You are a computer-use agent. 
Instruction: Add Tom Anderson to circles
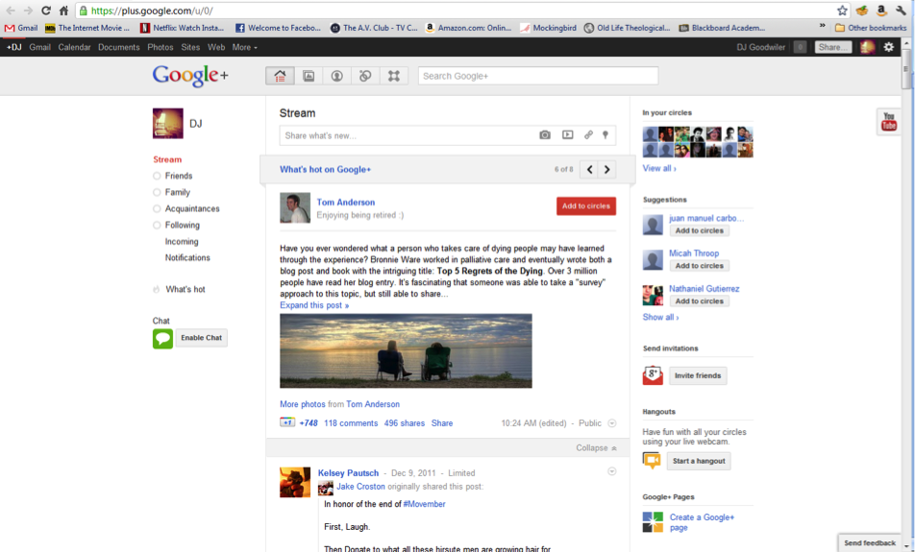[586, 205]
